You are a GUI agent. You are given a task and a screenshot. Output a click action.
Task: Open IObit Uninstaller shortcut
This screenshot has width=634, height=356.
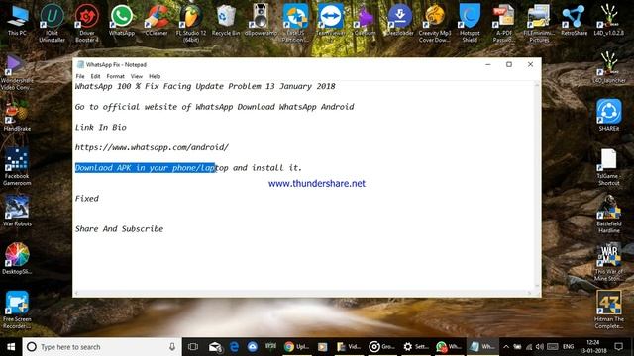(x=53, y=22)
